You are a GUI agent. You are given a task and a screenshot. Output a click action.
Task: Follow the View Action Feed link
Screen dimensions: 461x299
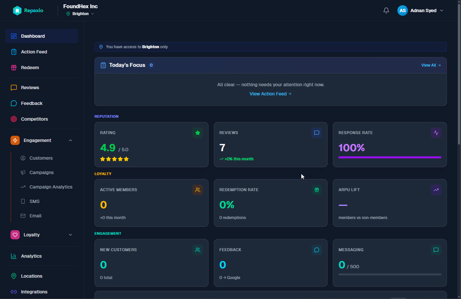pyautogui.click(x=271, y=94)
